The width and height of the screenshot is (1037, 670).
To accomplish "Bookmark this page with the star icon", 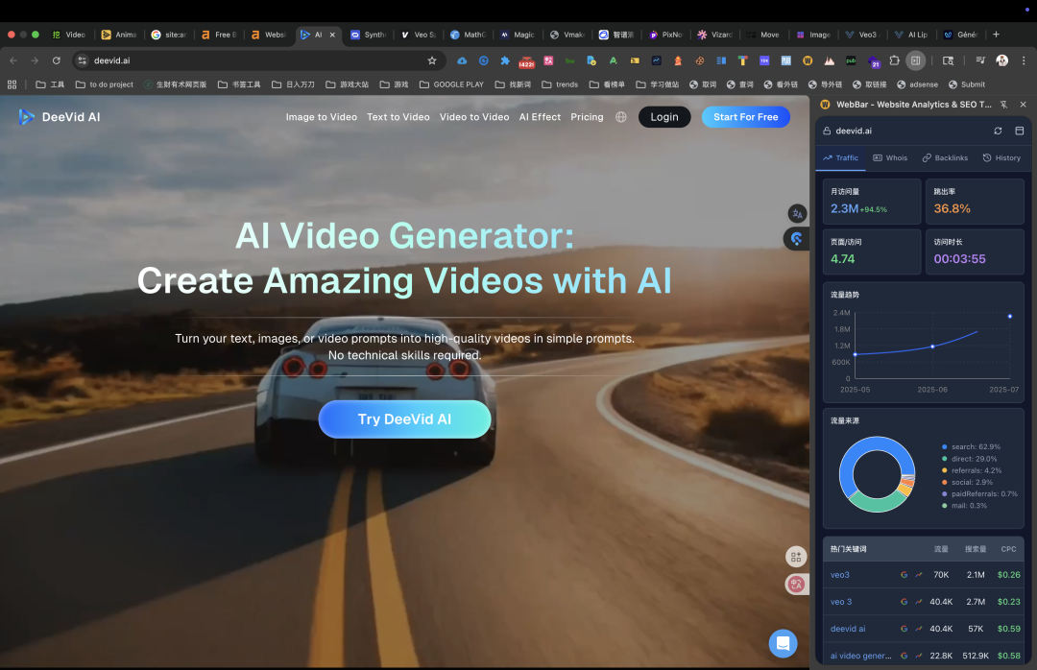I will pos(432,60).
